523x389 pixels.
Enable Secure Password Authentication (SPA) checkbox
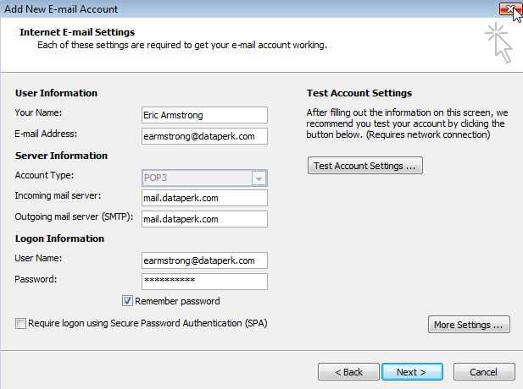click(x=20, y=323)
